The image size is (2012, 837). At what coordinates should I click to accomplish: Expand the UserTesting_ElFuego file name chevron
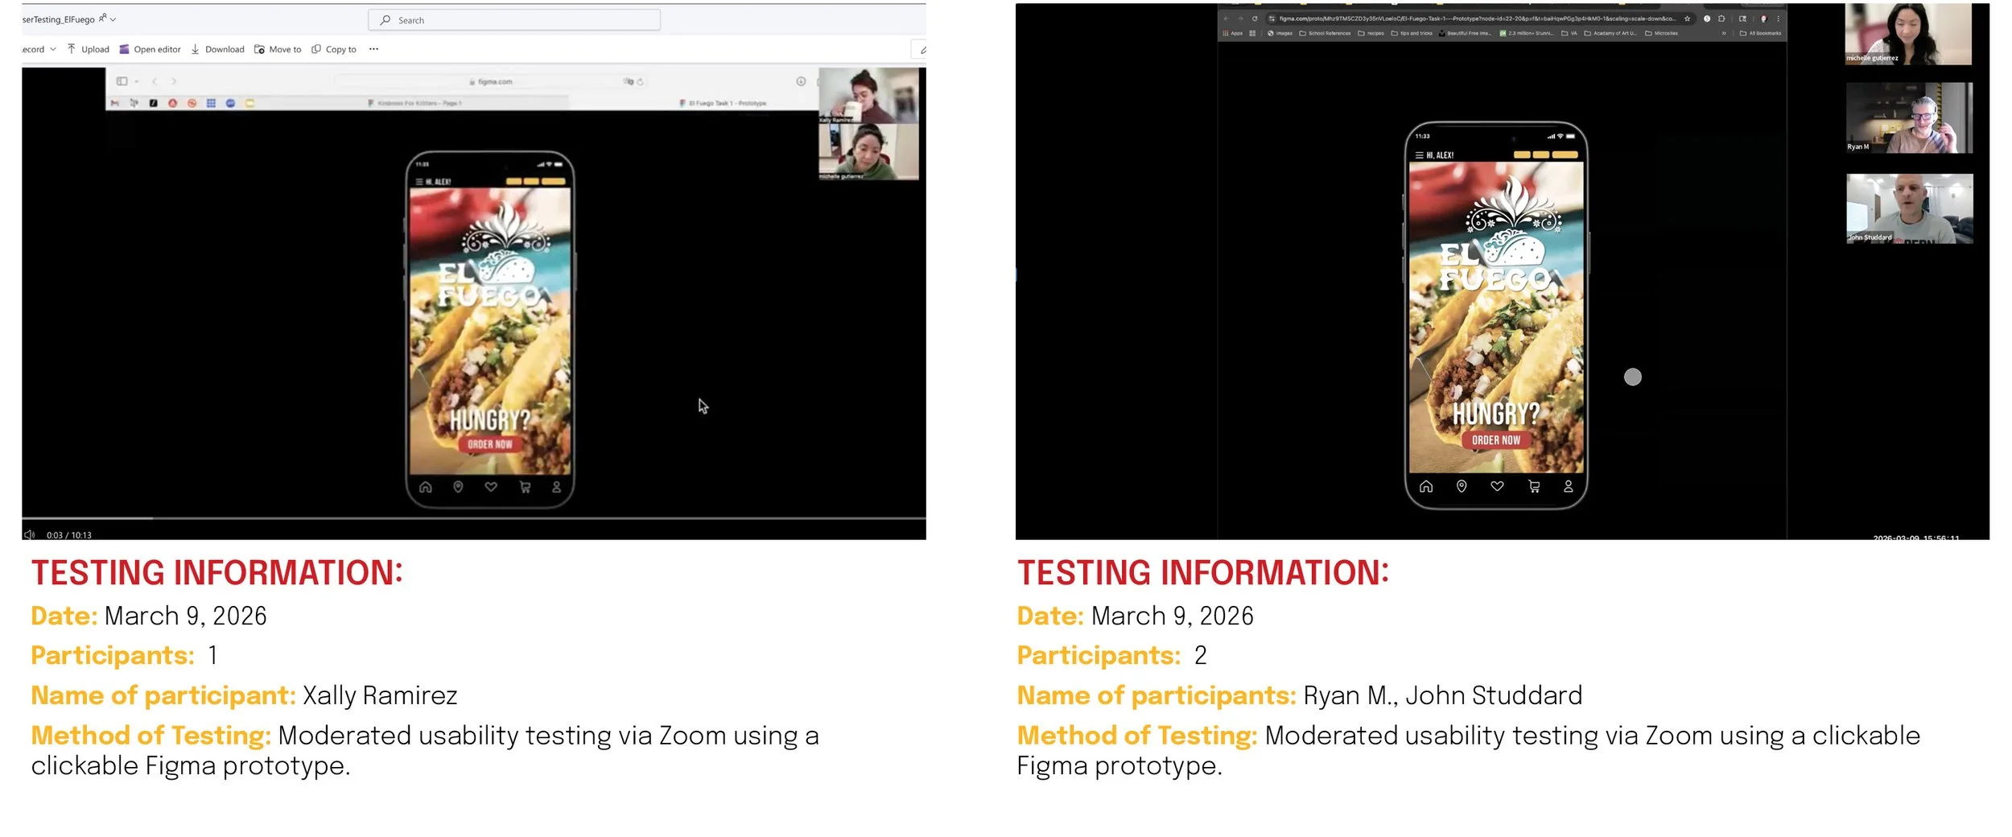point(113,19)
